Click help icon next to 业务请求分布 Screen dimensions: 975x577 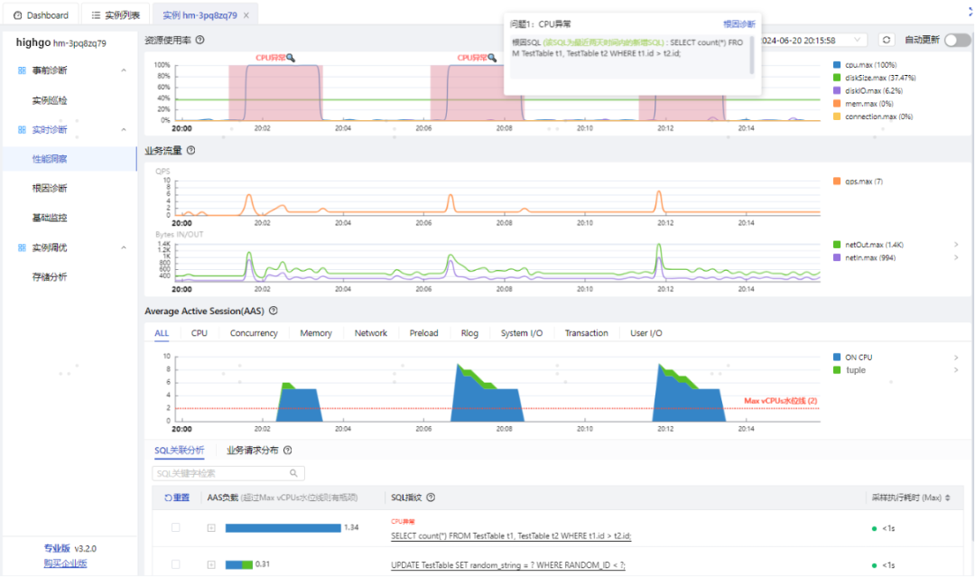(x=287, y=451)
